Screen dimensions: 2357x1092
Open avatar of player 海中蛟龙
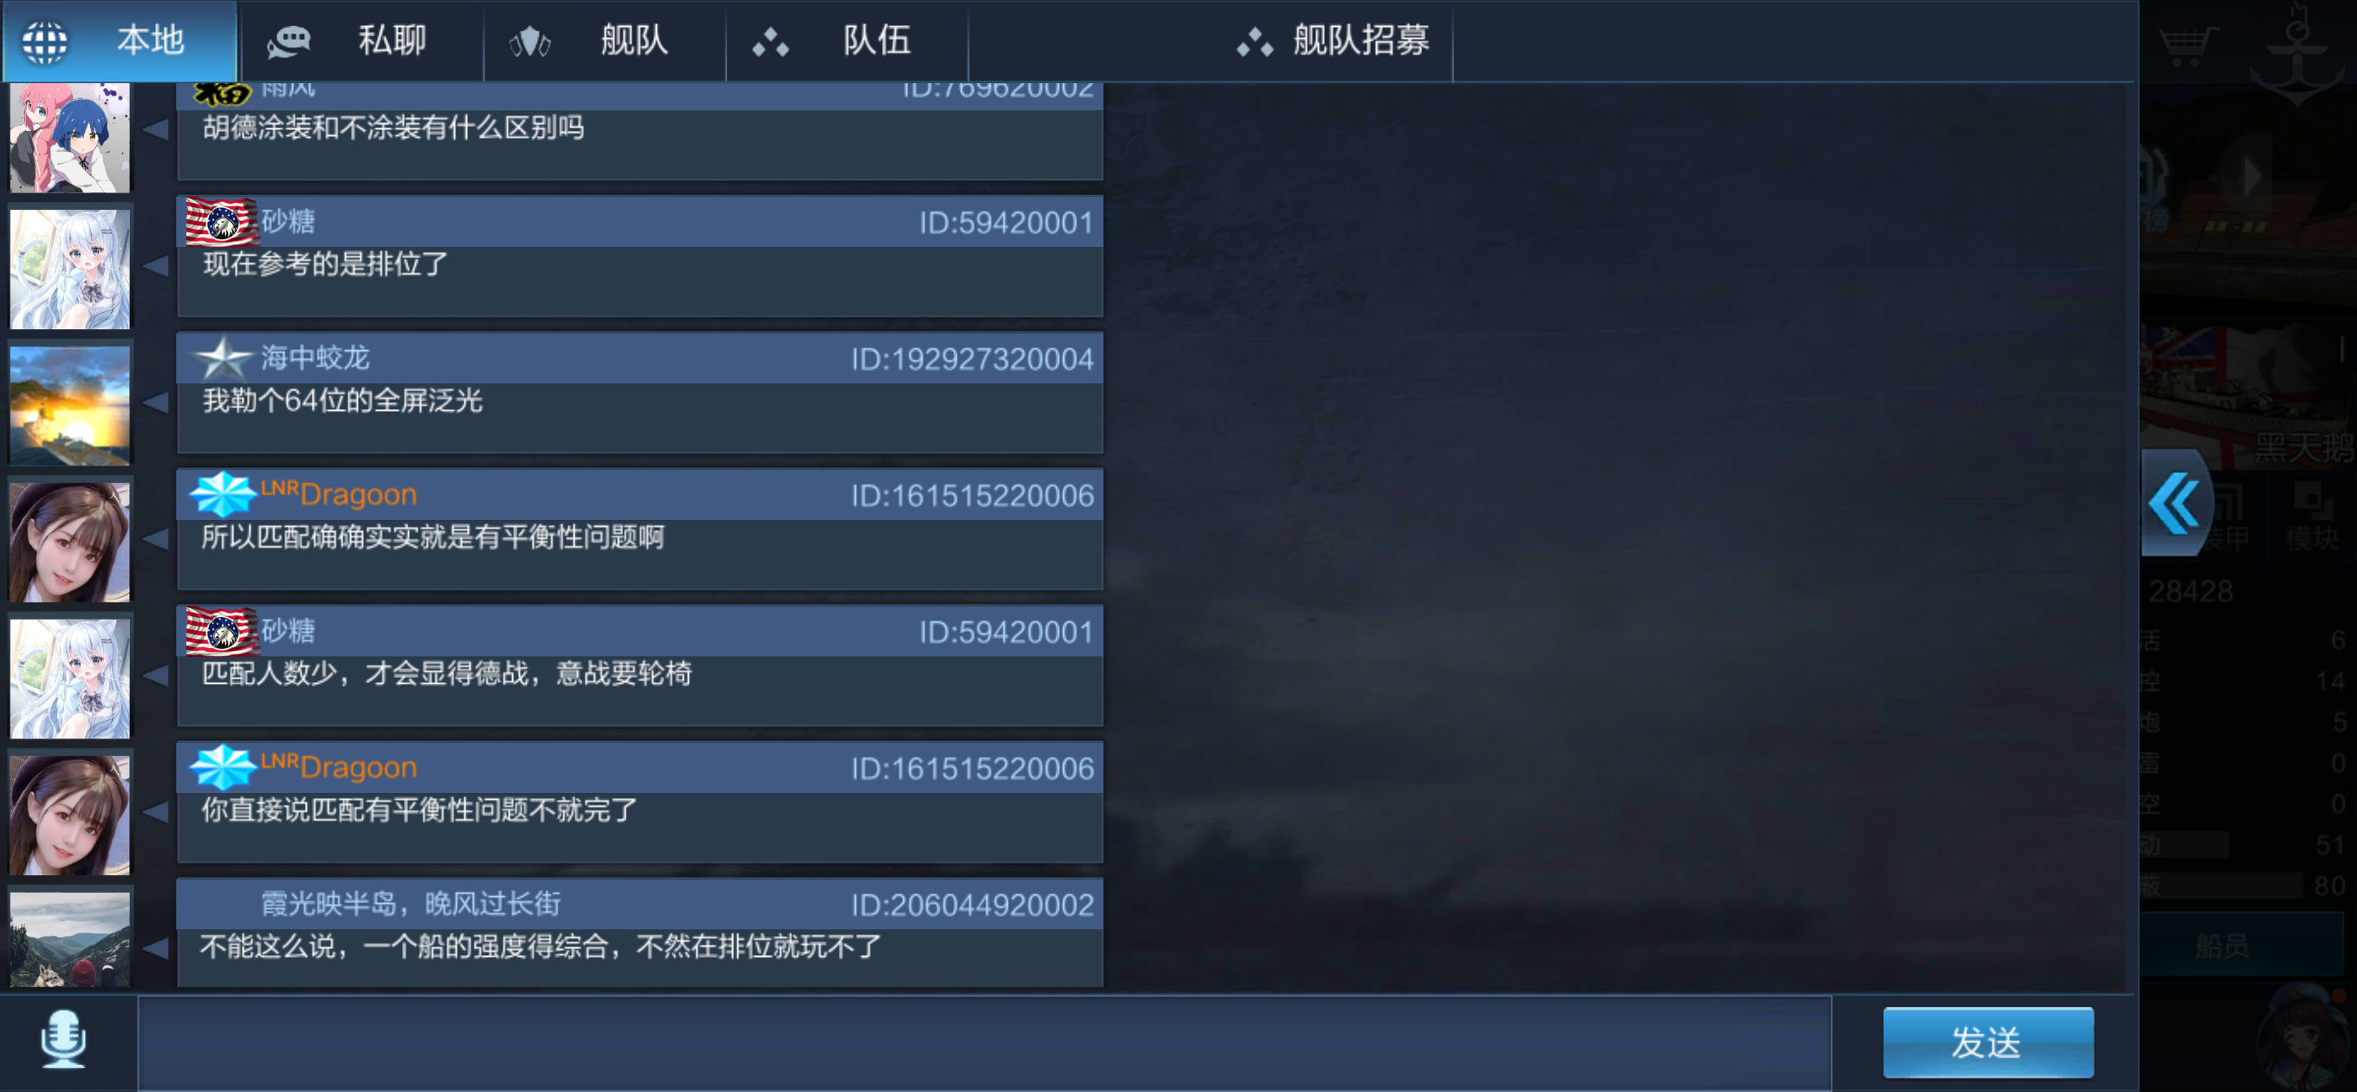coord(70,404)
